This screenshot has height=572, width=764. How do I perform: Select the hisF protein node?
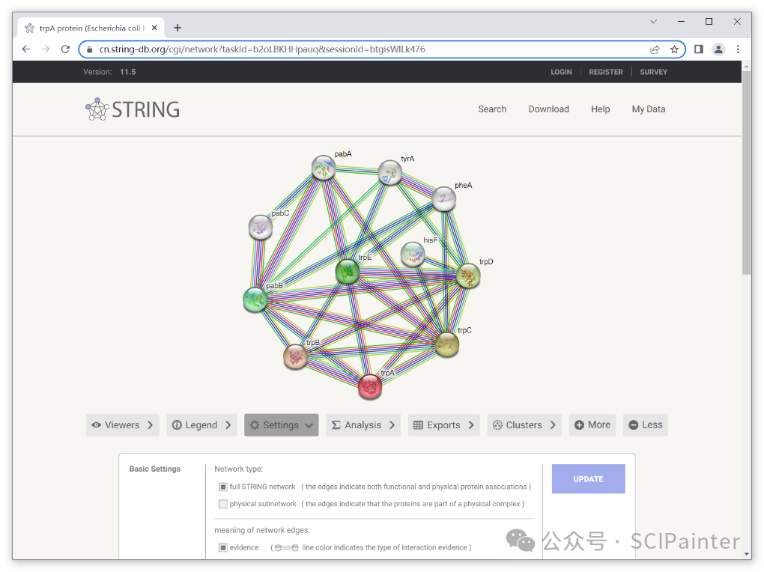point(413,255)
